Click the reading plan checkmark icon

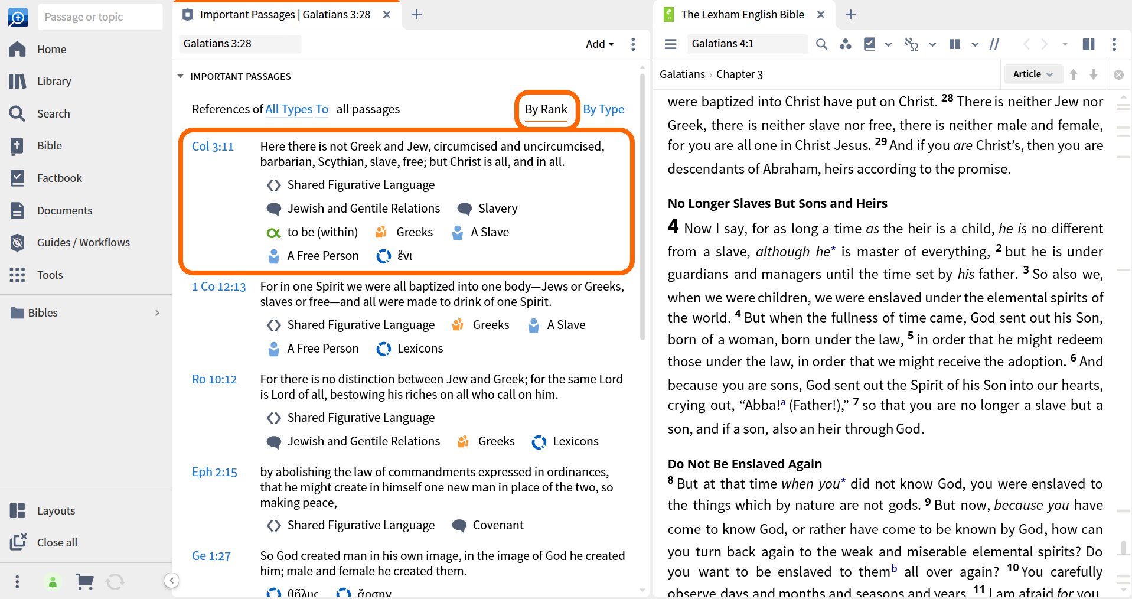[x=870, y=44]
